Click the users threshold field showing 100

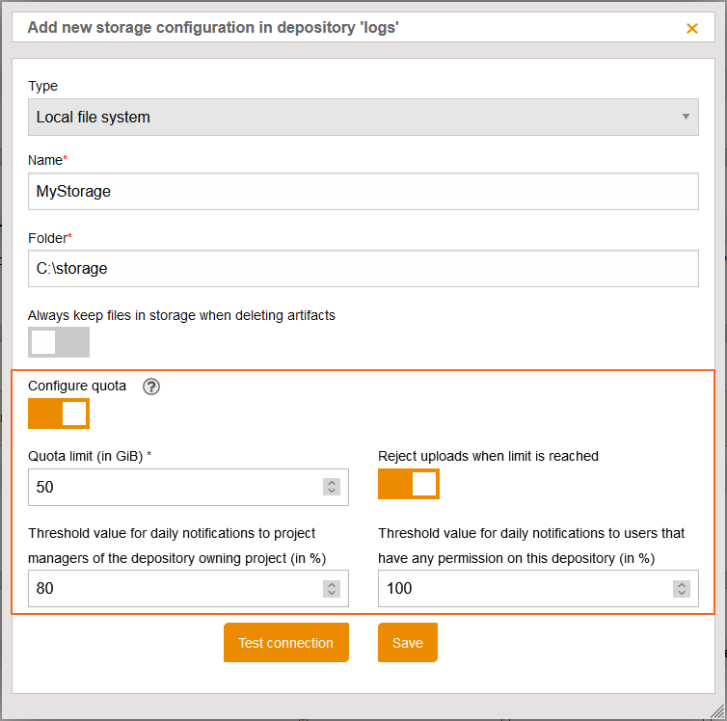538,589
